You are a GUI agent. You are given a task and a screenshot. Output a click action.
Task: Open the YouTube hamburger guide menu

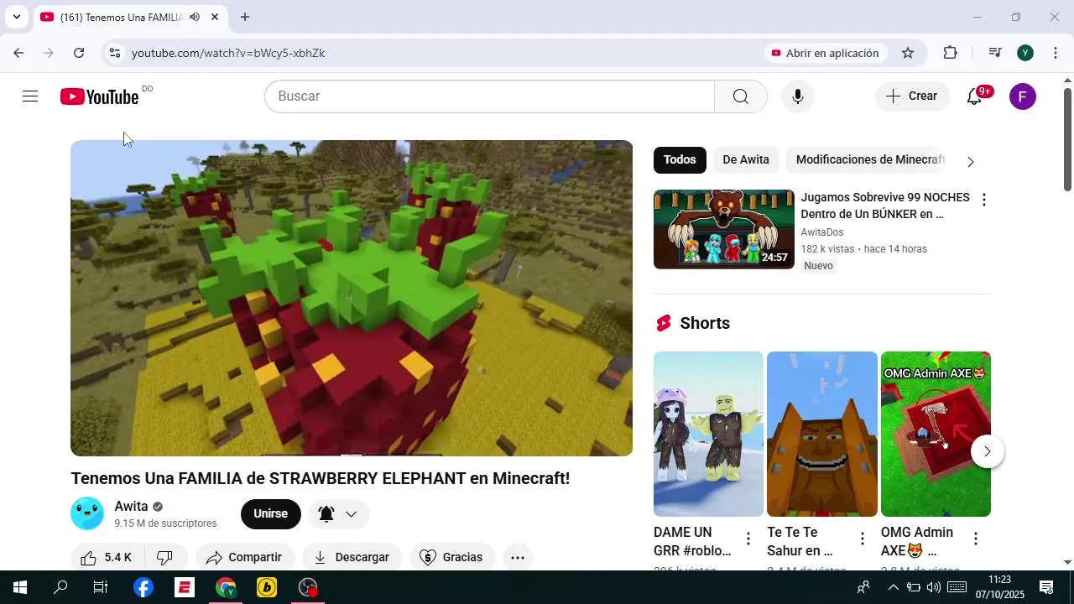click(30, 96)
